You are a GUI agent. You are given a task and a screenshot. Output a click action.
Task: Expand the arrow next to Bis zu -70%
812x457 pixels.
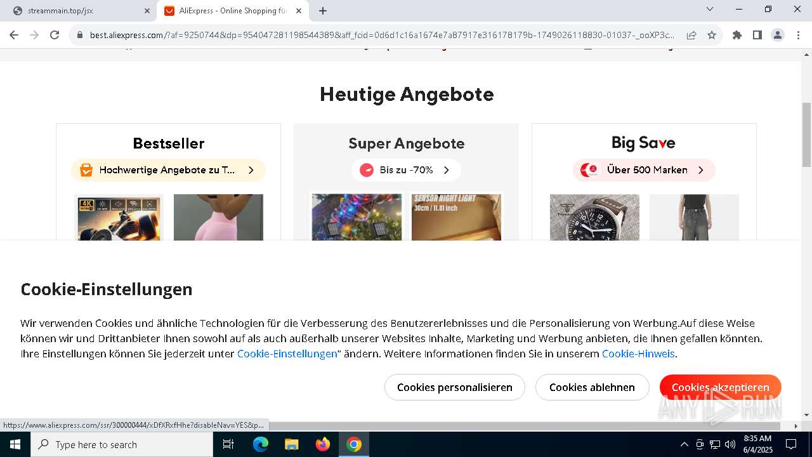pyautogui.click(x=447, y=170)
